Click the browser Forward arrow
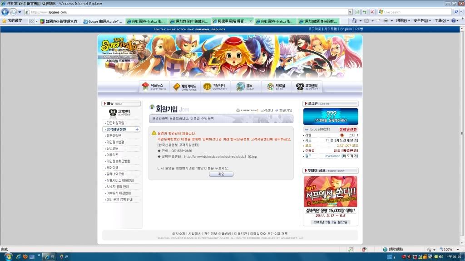 click(13, 12)
